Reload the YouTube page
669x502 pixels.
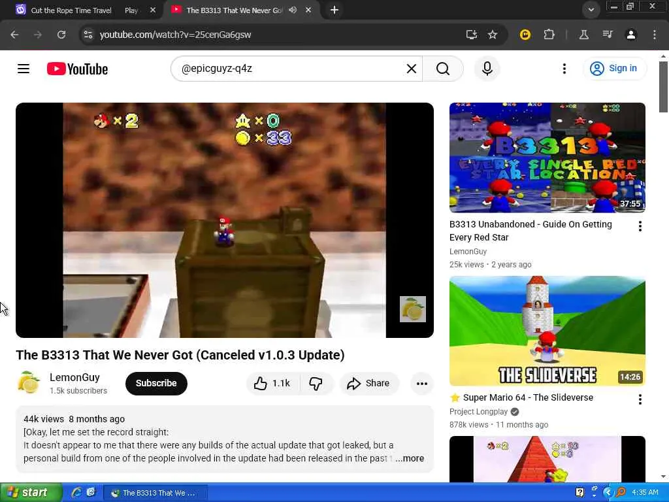click(x=61, y=35)
